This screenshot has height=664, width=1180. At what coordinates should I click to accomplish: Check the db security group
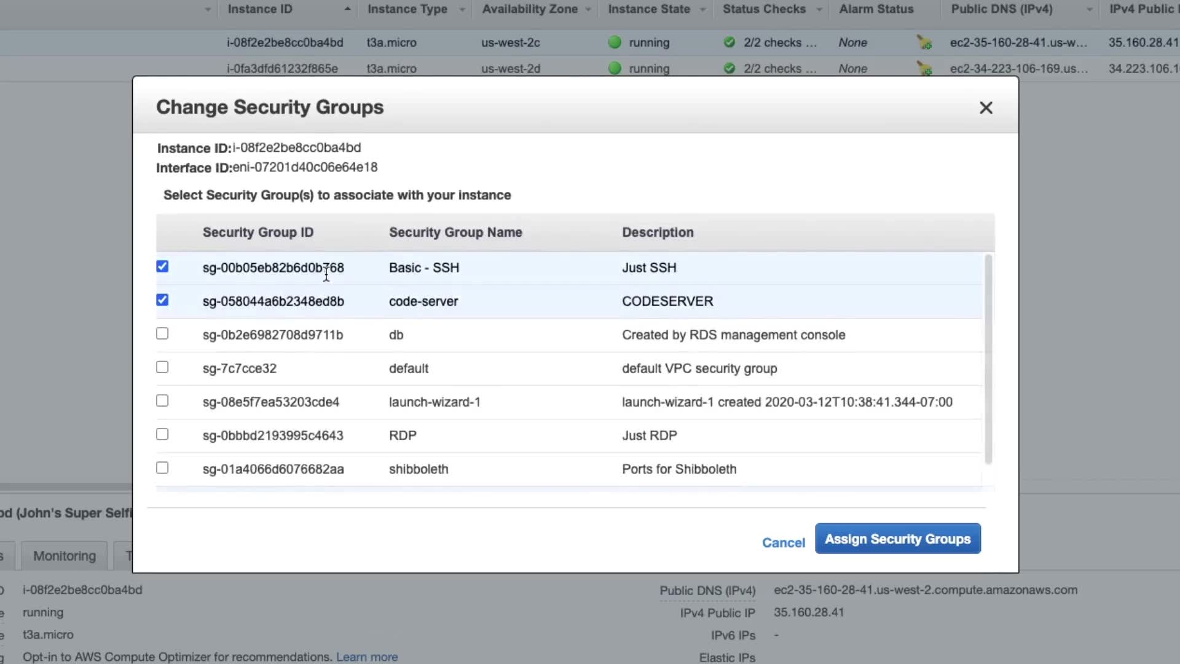162,333
